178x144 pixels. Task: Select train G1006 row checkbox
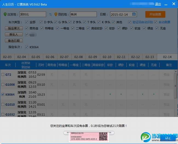coord(3,85)
